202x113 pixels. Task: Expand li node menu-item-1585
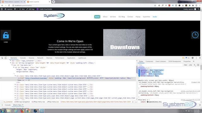(x=15, y=94)
